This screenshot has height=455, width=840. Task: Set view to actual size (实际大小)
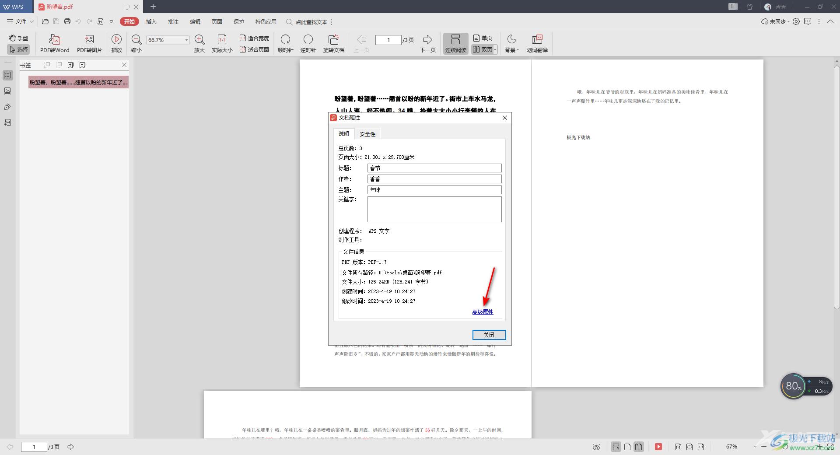pyautogui.click(x=222, y=44)
